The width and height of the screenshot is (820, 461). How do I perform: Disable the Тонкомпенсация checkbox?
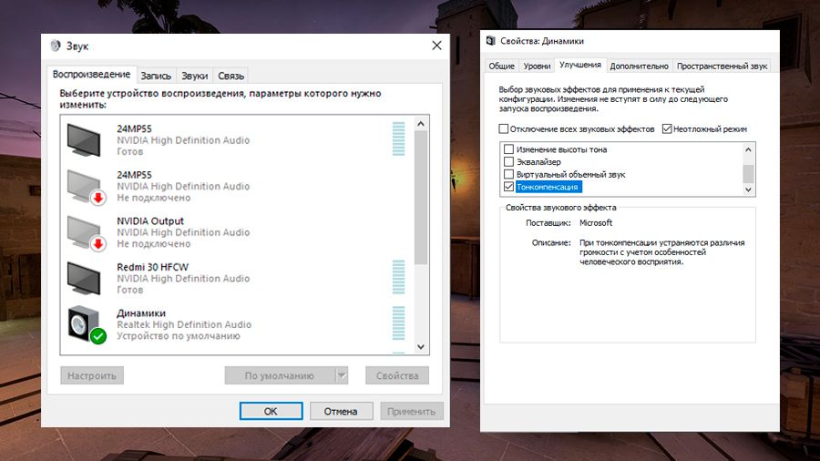(x=508, y=187)
